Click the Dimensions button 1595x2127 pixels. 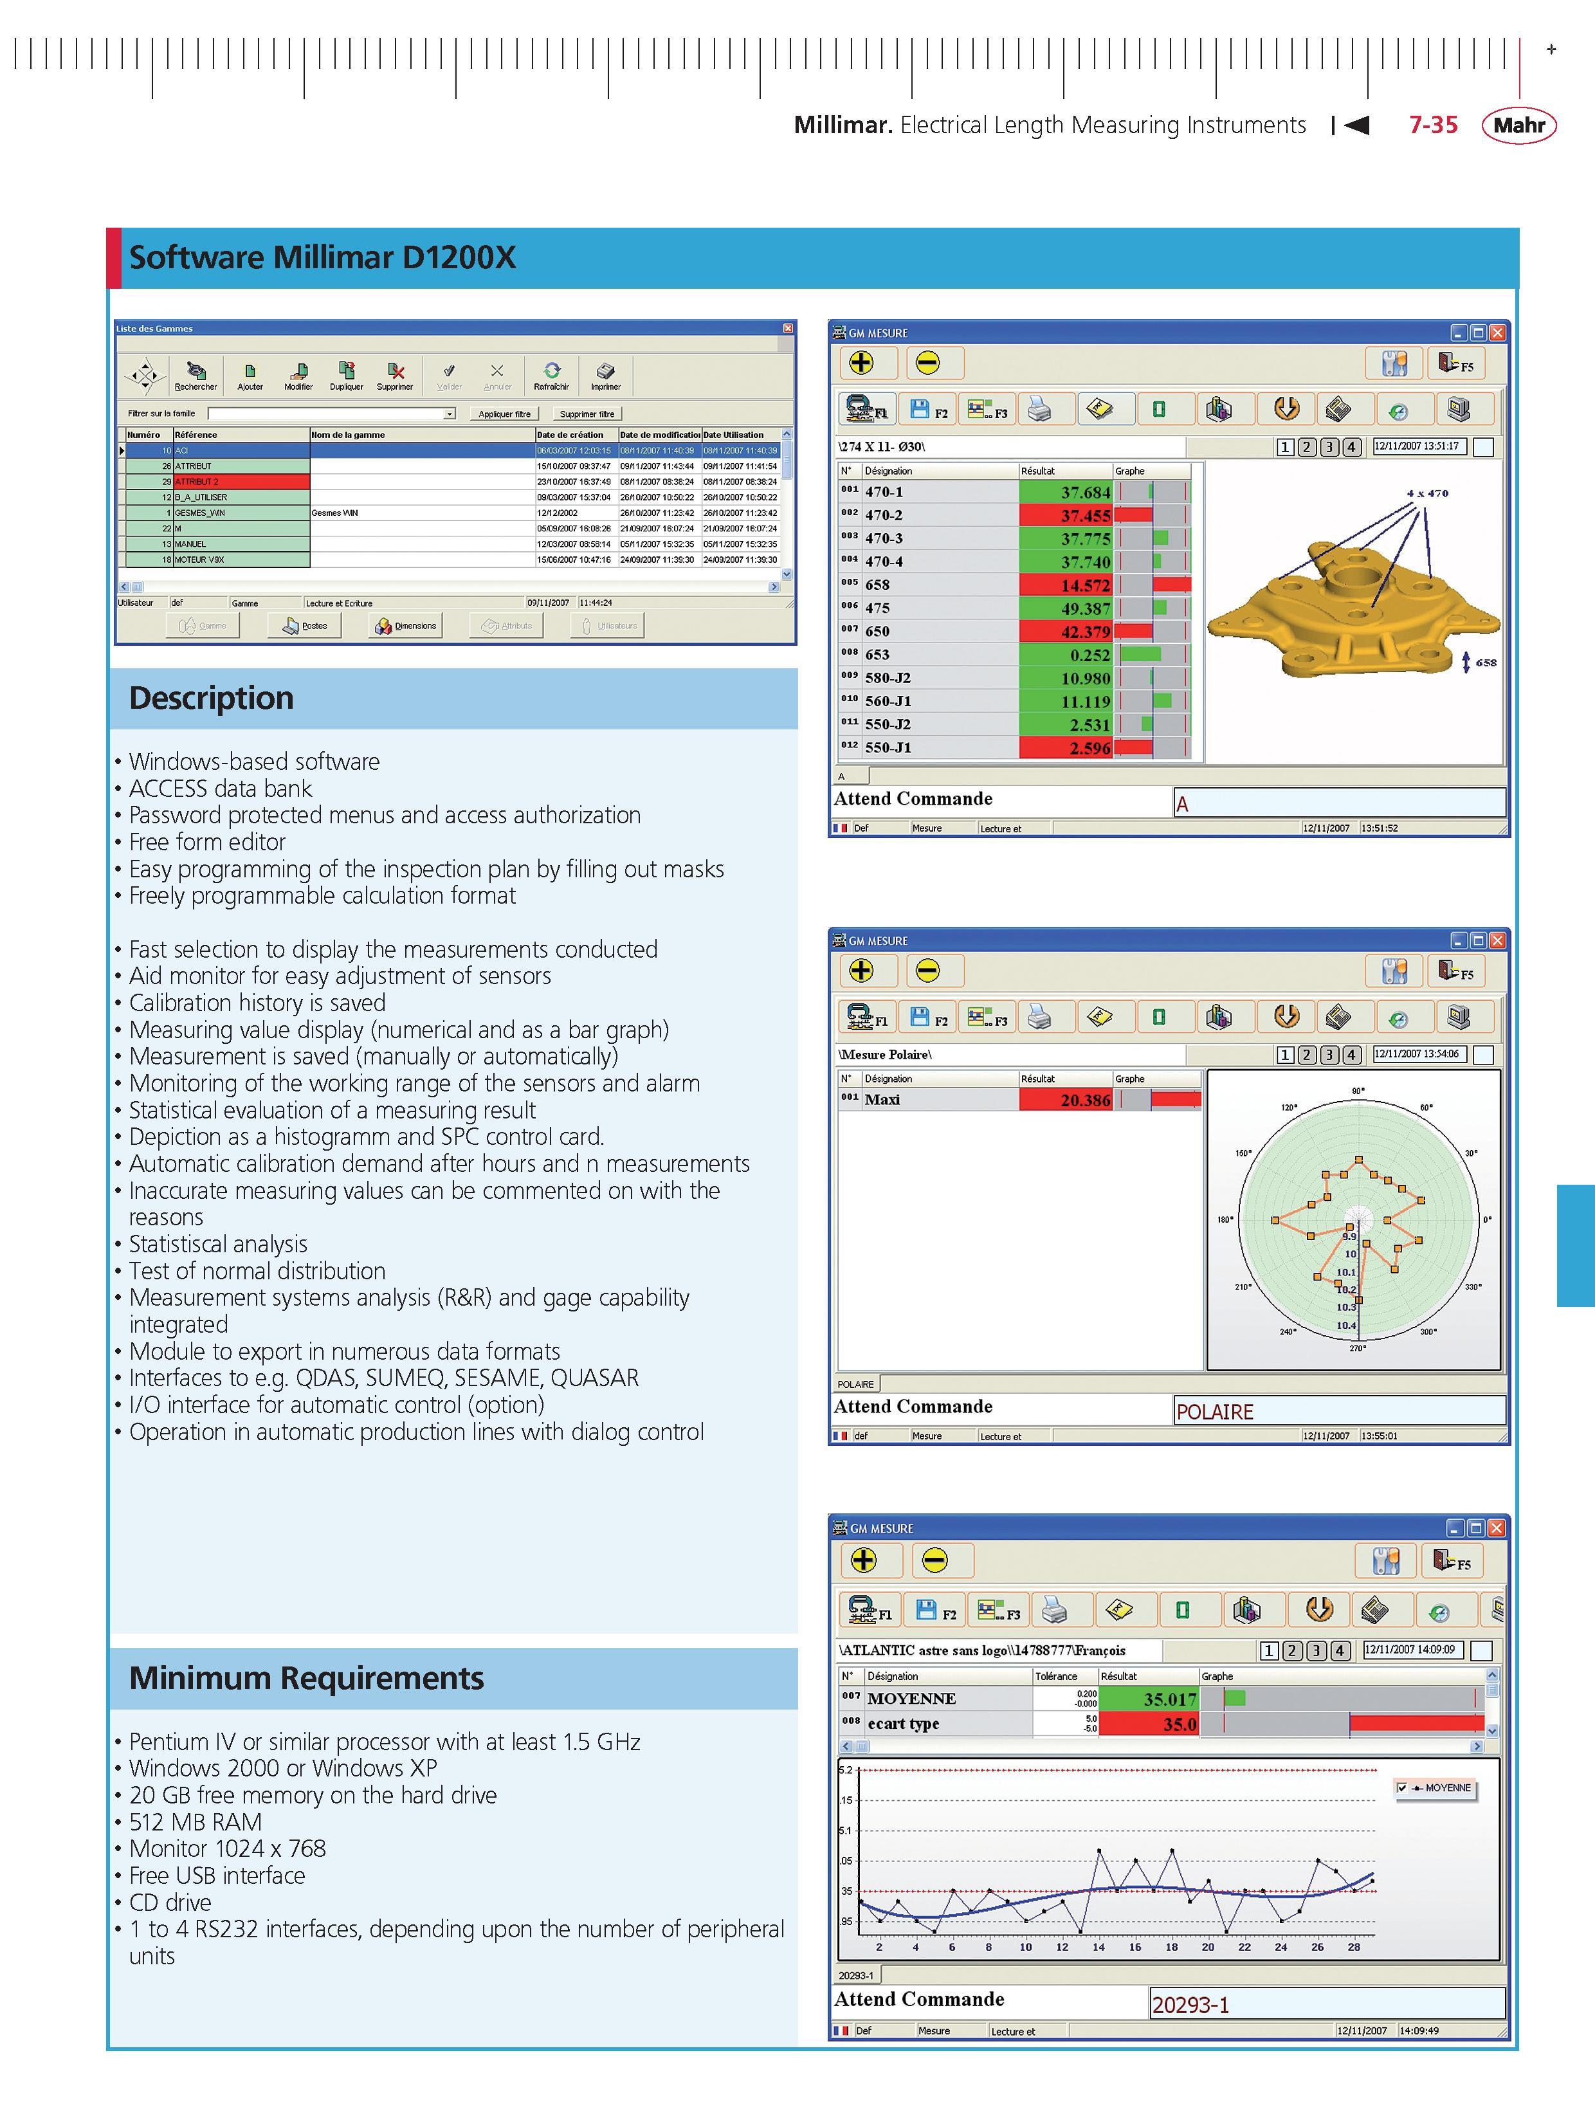click(406, 626)
